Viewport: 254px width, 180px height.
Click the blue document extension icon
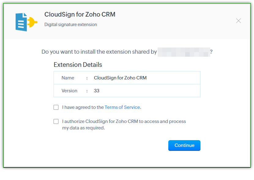(21, 22)
